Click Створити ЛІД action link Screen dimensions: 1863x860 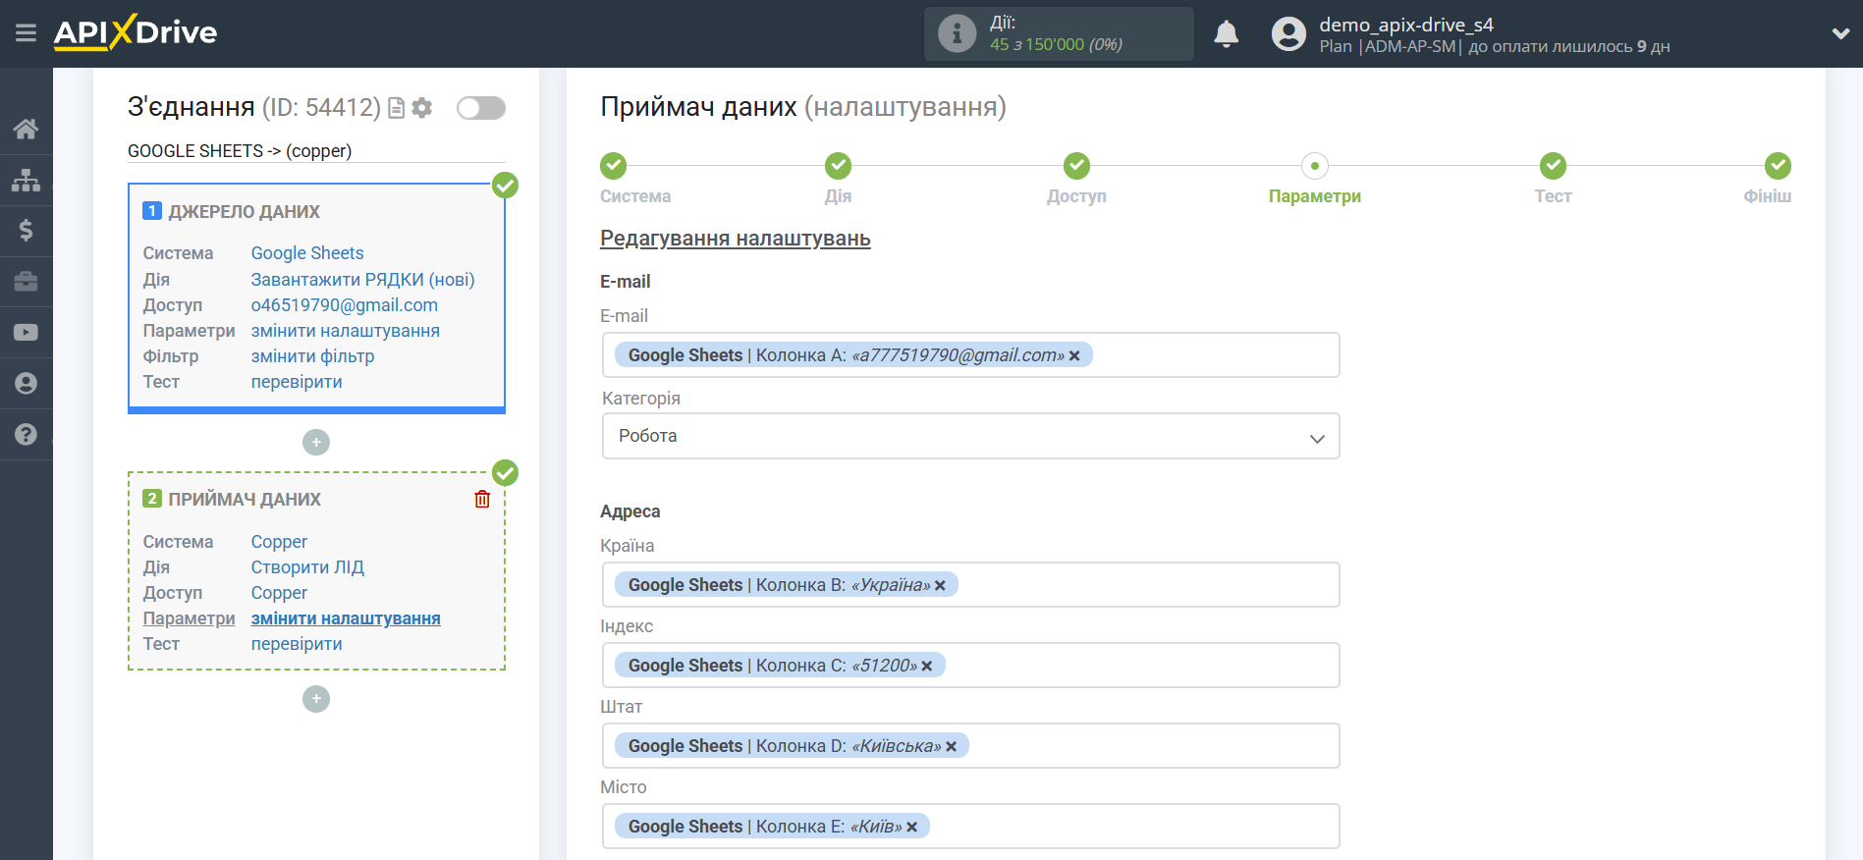[307, 567]
